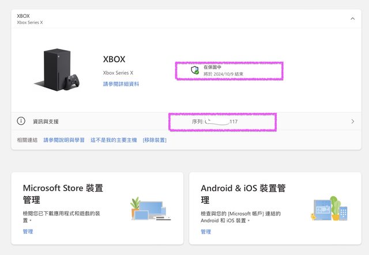Click the info circle icon beside 資訊與支援
The image size is (369, 255).
coord(21,121)
